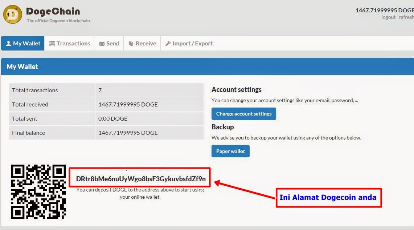The width and height of the screenshot is (414, 230).
Task: Click the DogeChain title text
Action: pyautogui.click(x=53, y=11)
